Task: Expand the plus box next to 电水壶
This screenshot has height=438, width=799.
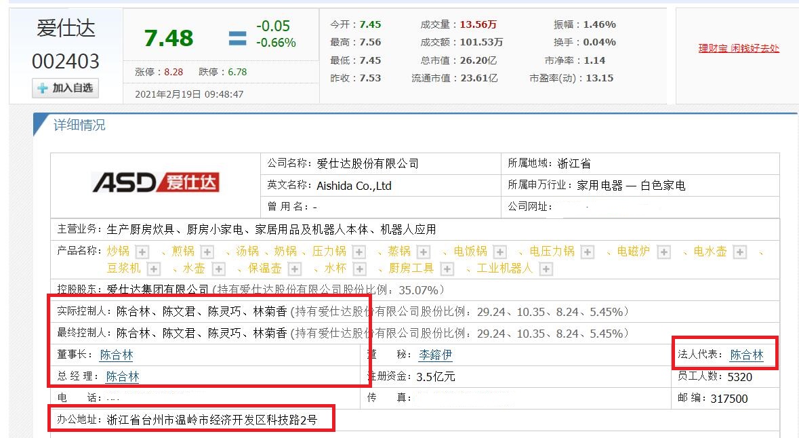Action: (740, 252)
